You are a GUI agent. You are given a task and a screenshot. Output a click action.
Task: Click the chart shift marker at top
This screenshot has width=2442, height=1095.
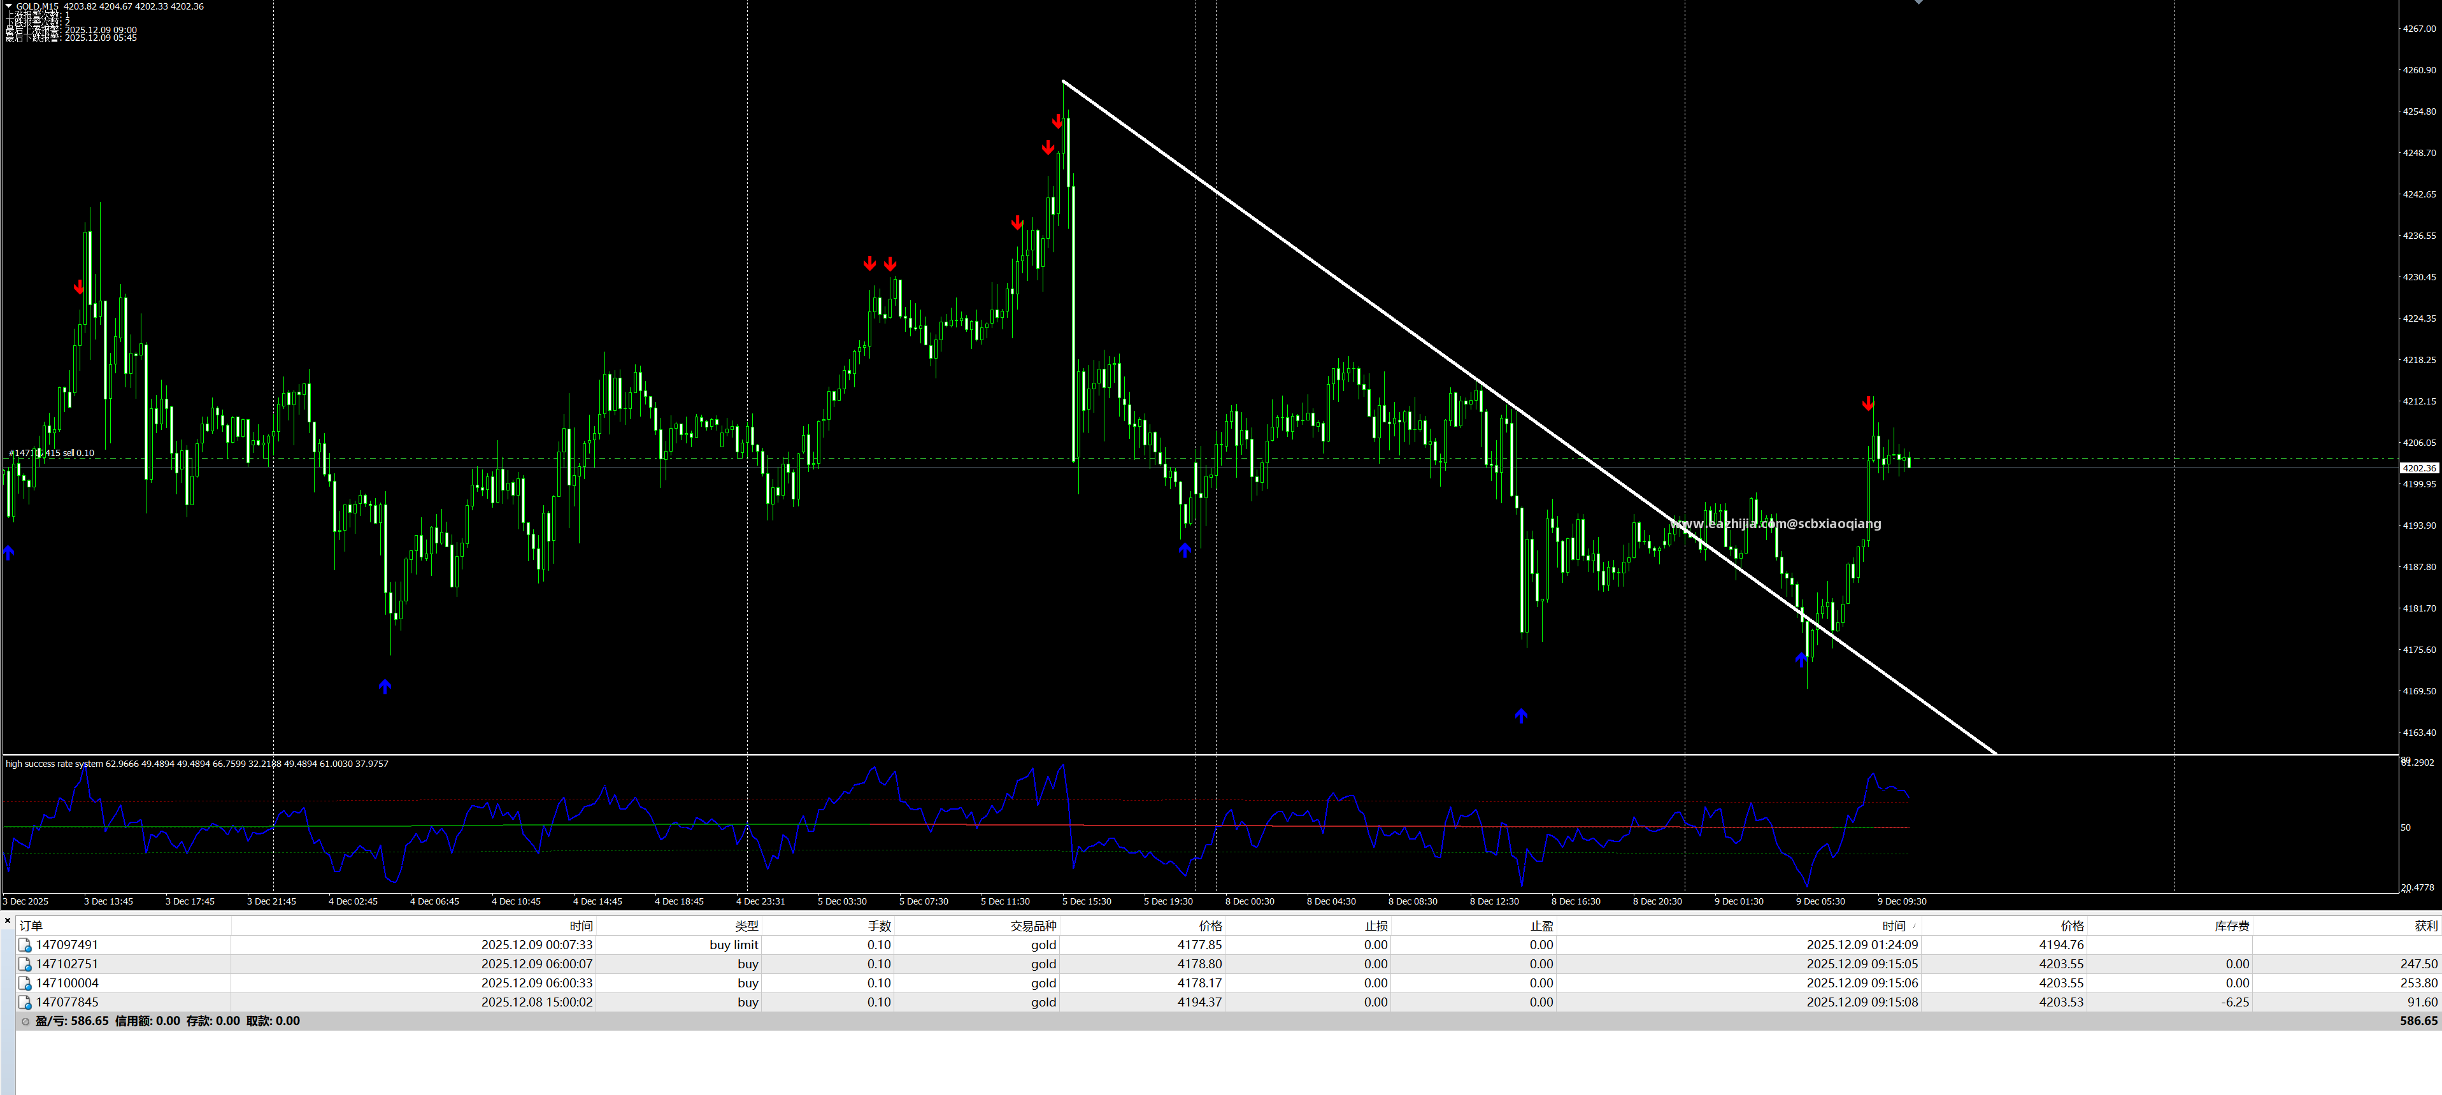[1918, 3]
